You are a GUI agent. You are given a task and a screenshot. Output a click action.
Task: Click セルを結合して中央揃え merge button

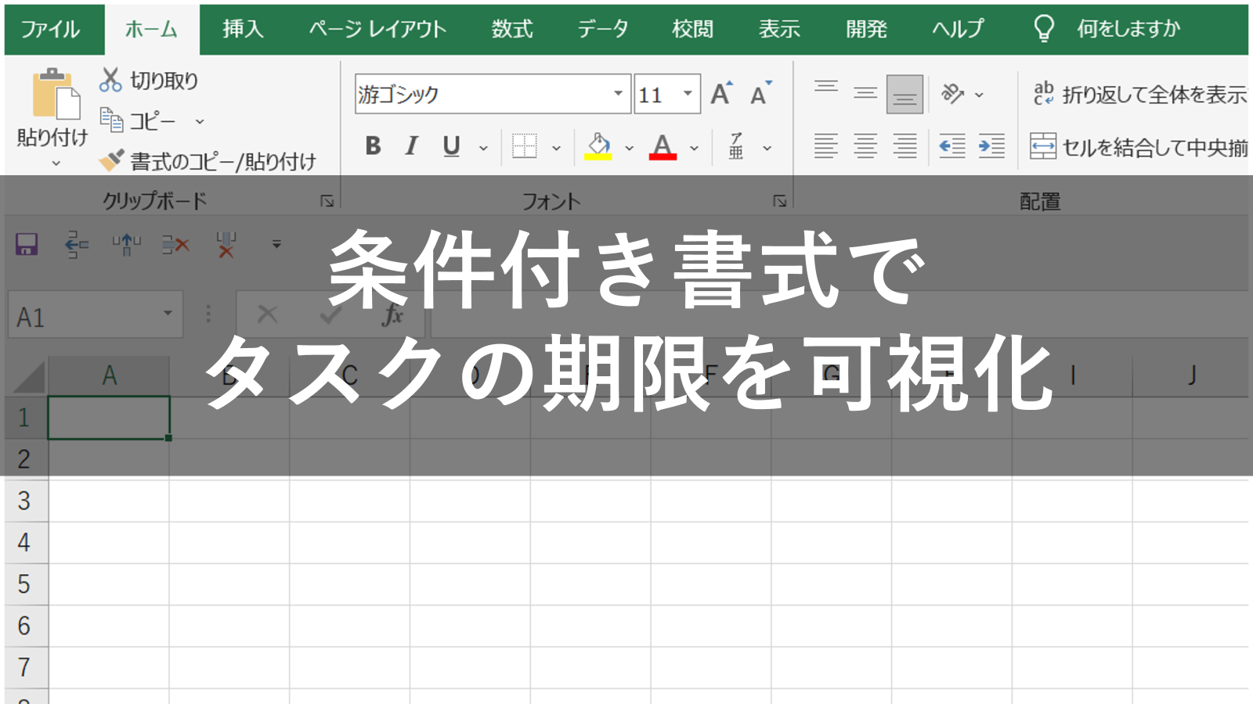[x=1139, y=146]
